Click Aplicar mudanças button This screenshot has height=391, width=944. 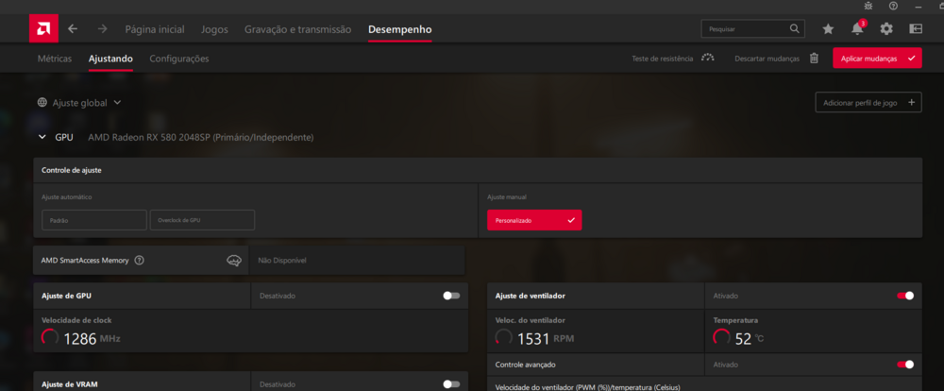point(877,59)
